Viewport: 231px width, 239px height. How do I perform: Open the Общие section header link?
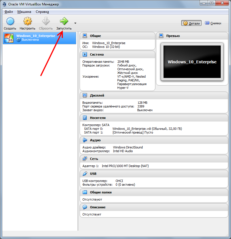(95, 36)
